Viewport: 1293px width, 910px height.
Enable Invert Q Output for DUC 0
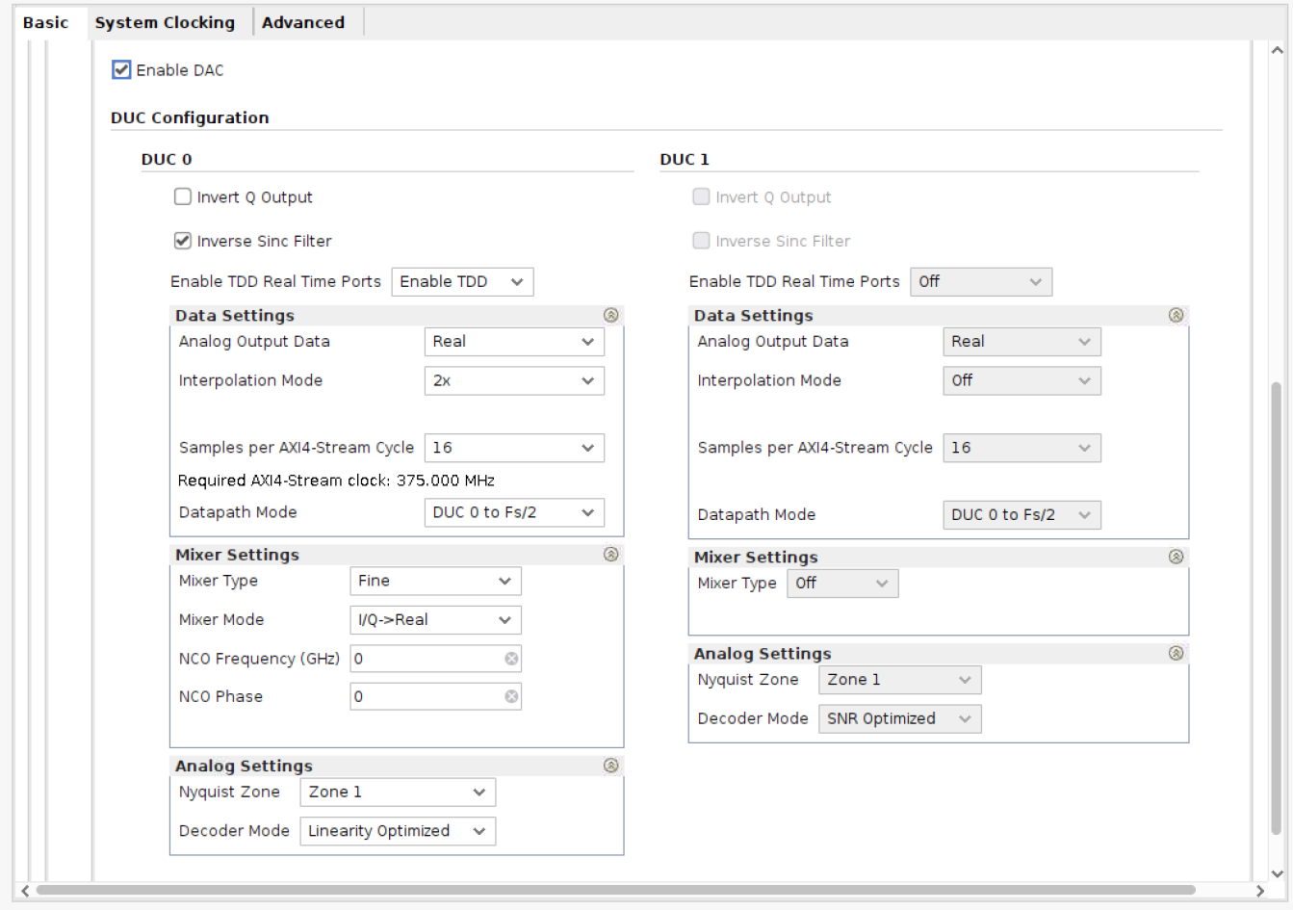[183, 197]
